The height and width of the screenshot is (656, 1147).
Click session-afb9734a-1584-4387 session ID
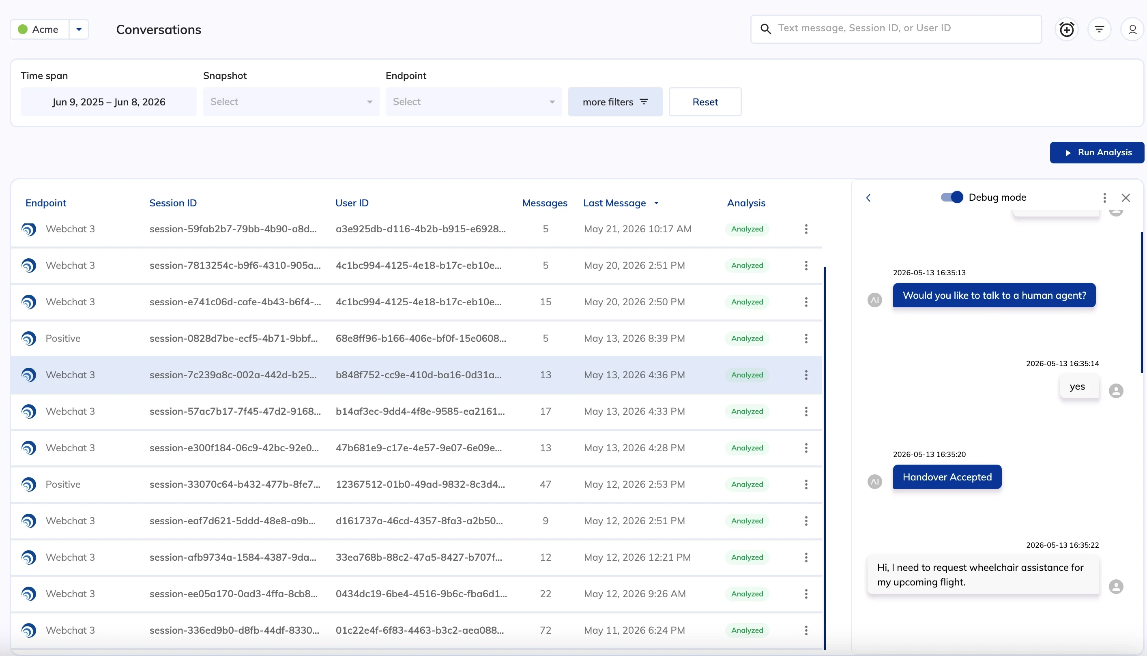pos(233,558)
